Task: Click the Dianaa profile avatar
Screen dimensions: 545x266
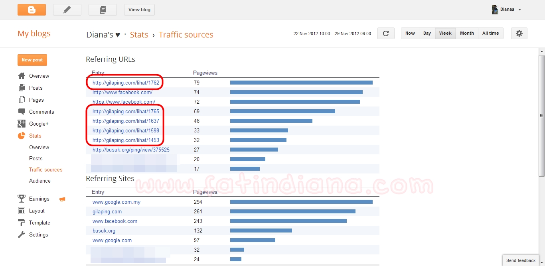Action: point(495,10)
